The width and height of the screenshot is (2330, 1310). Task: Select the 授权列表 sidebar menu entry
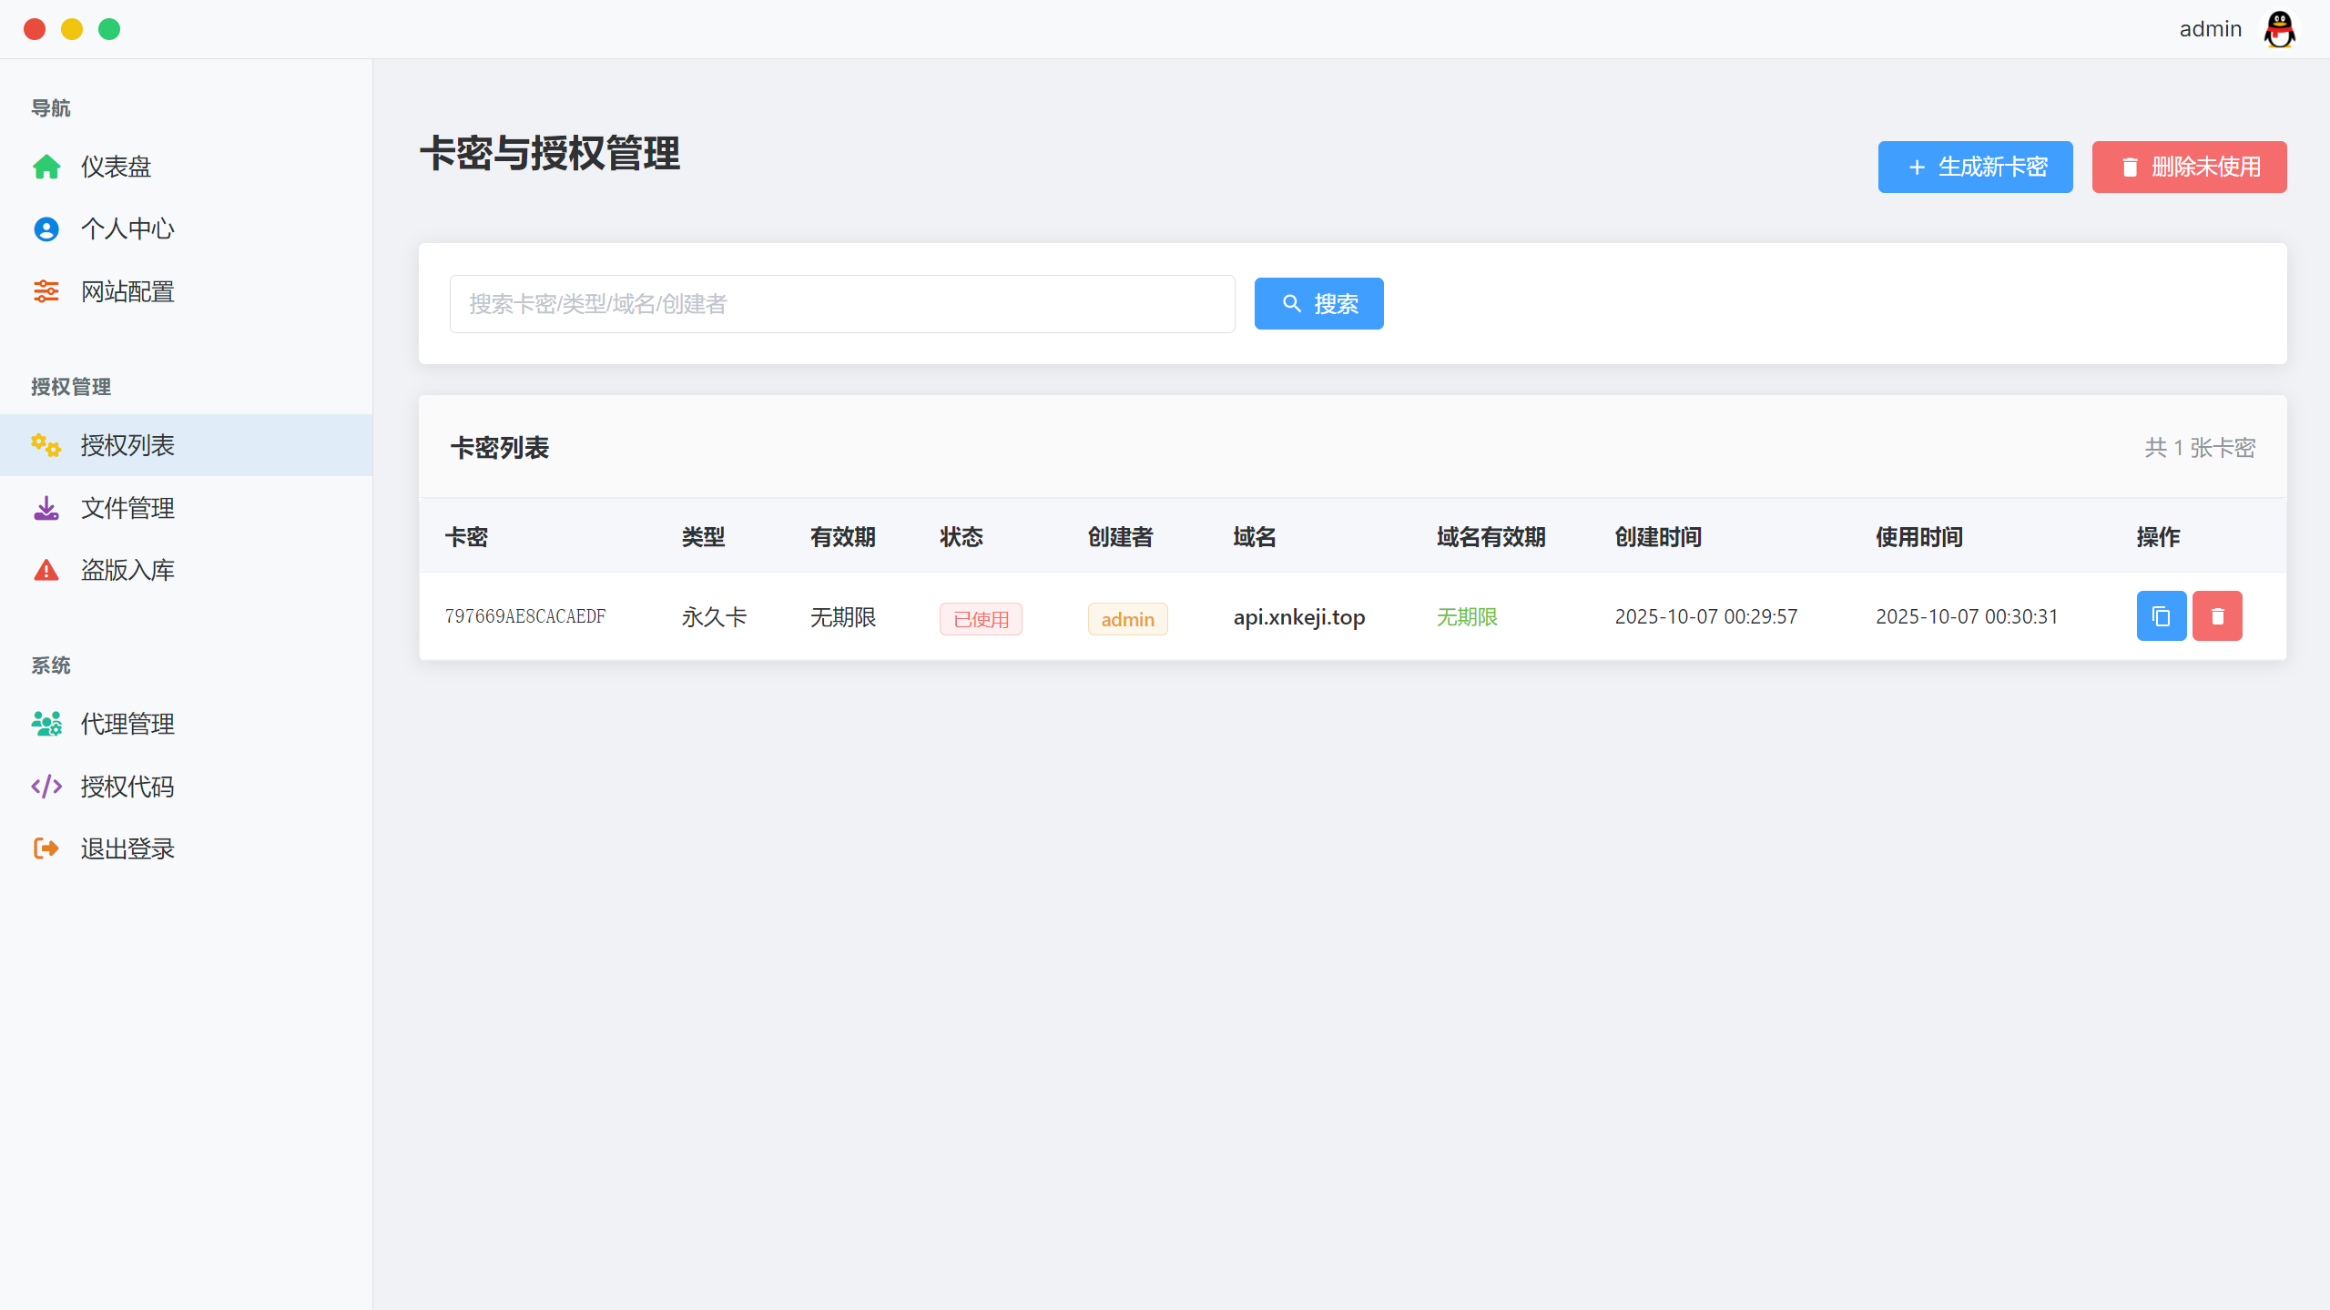pos(127,445)
